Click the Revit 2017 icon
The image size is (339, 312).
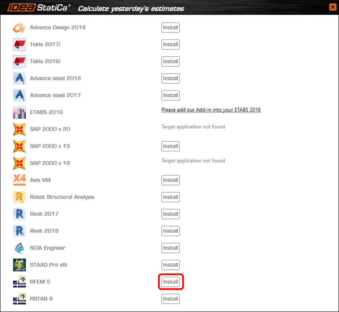pos(19,214)
